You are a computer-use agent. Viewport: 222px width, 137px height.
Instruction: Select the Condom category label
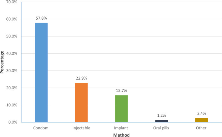point(41,128)
